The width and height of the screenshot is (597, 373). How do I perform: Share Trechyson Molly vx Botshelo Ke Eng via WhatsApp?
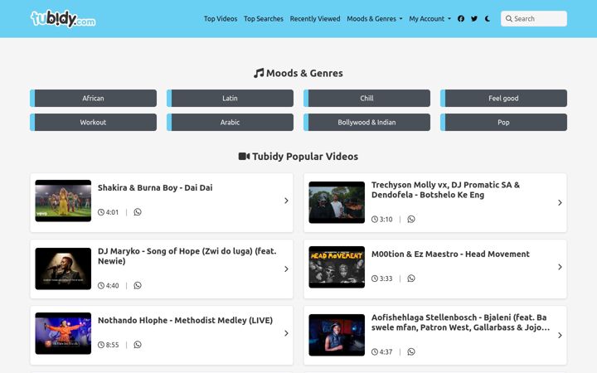coord(411,219)
